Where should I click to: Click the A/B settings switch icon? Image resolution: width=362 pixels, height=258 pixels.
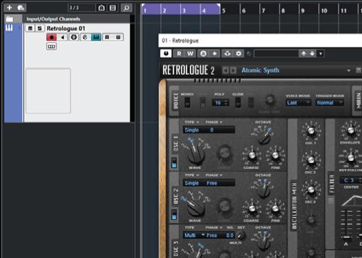coord(204,53)
